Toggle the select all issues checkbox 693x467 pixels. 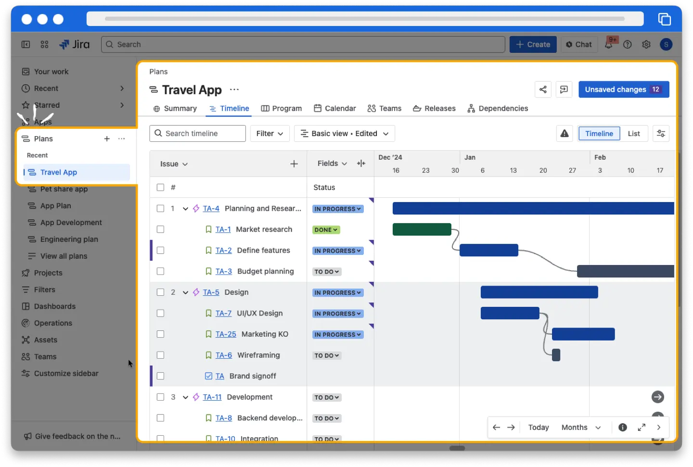161,188
